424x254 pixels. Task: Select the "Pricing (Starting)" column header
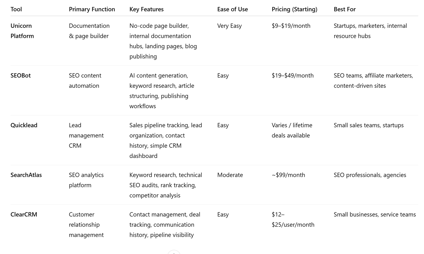[294, 9]
